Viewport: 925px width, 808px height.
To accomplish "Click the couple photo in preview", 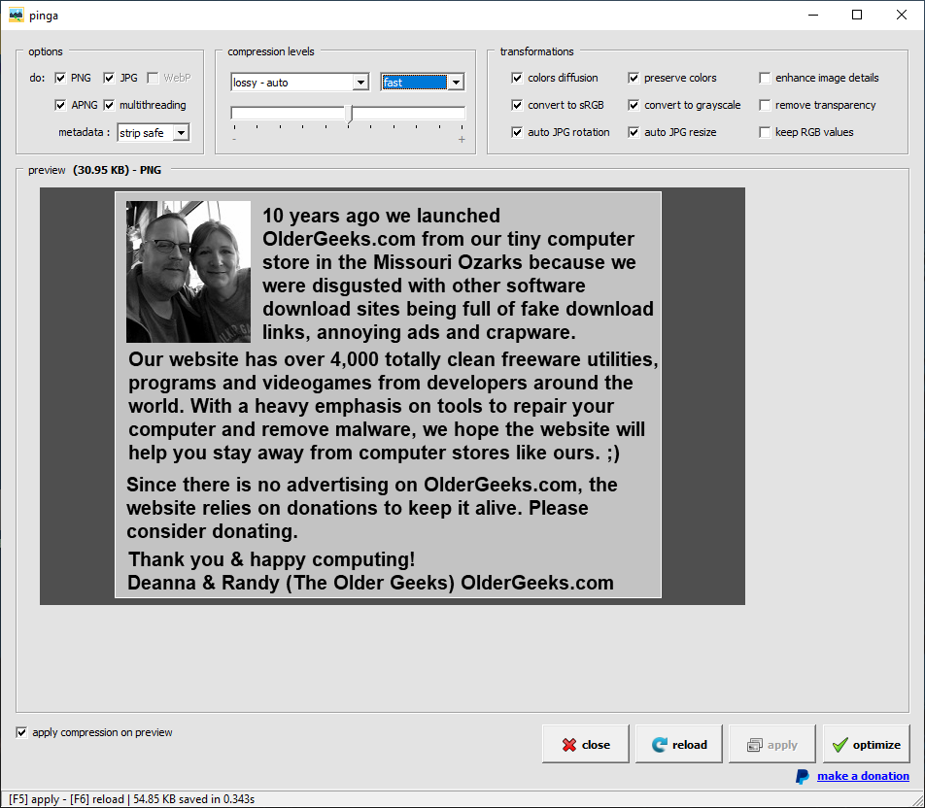I will (188, 272).
